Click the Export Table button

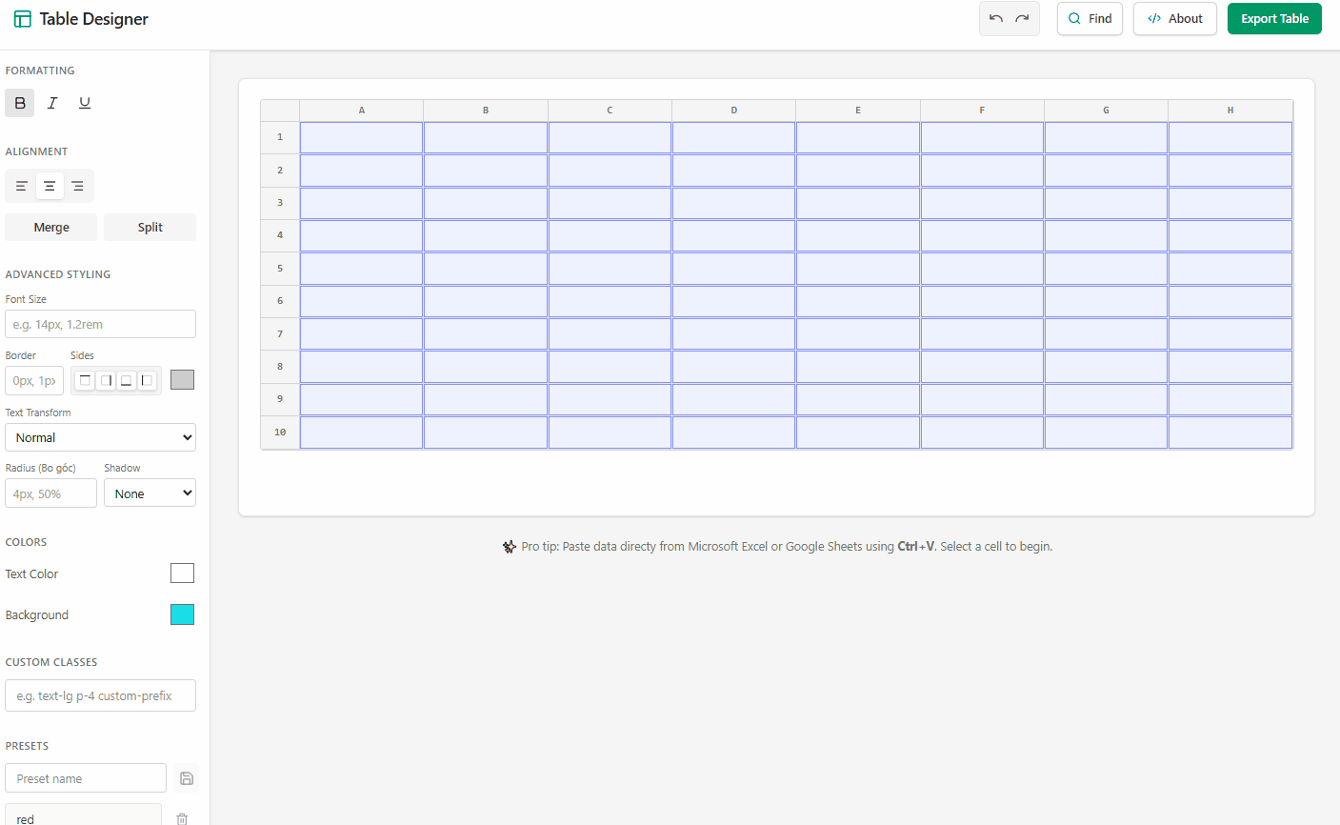[1274, 18]
